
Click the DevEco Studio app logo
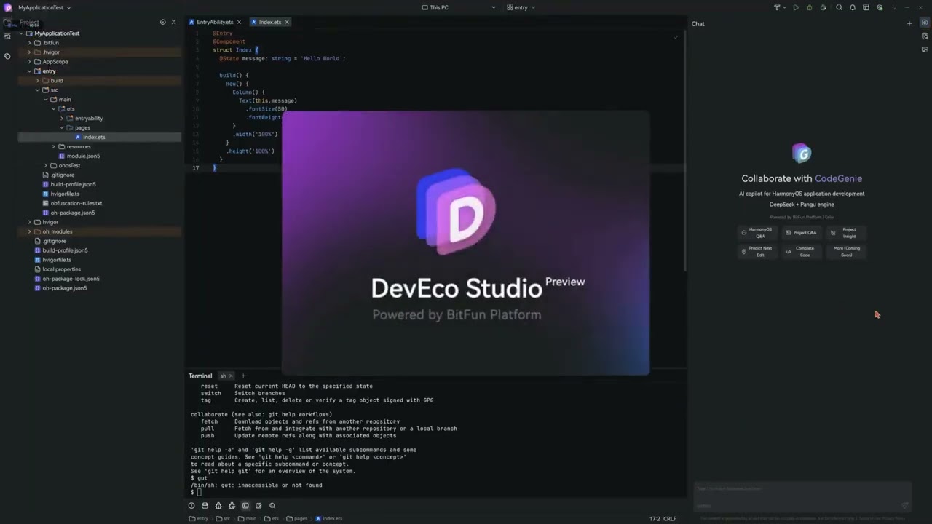(x=9, y=7)
